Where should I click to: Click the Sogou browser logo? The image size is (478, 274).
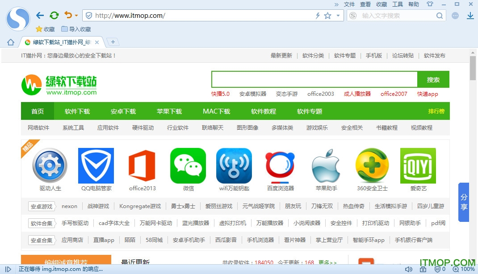[18, 19]
